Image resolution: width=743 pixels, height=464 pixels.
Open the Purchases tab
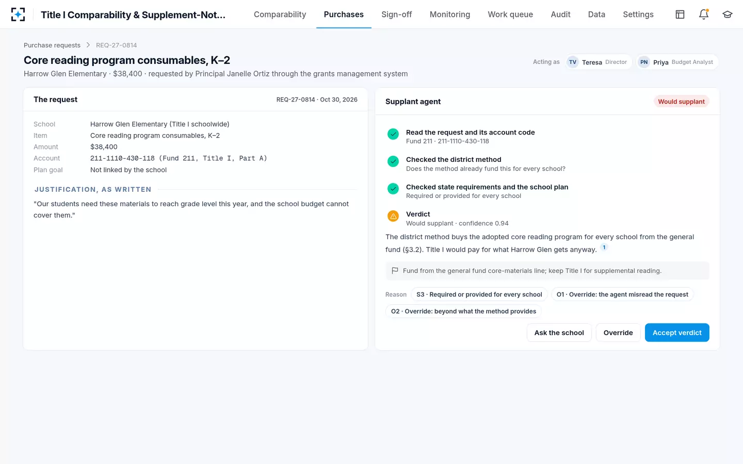pos(344,14)
